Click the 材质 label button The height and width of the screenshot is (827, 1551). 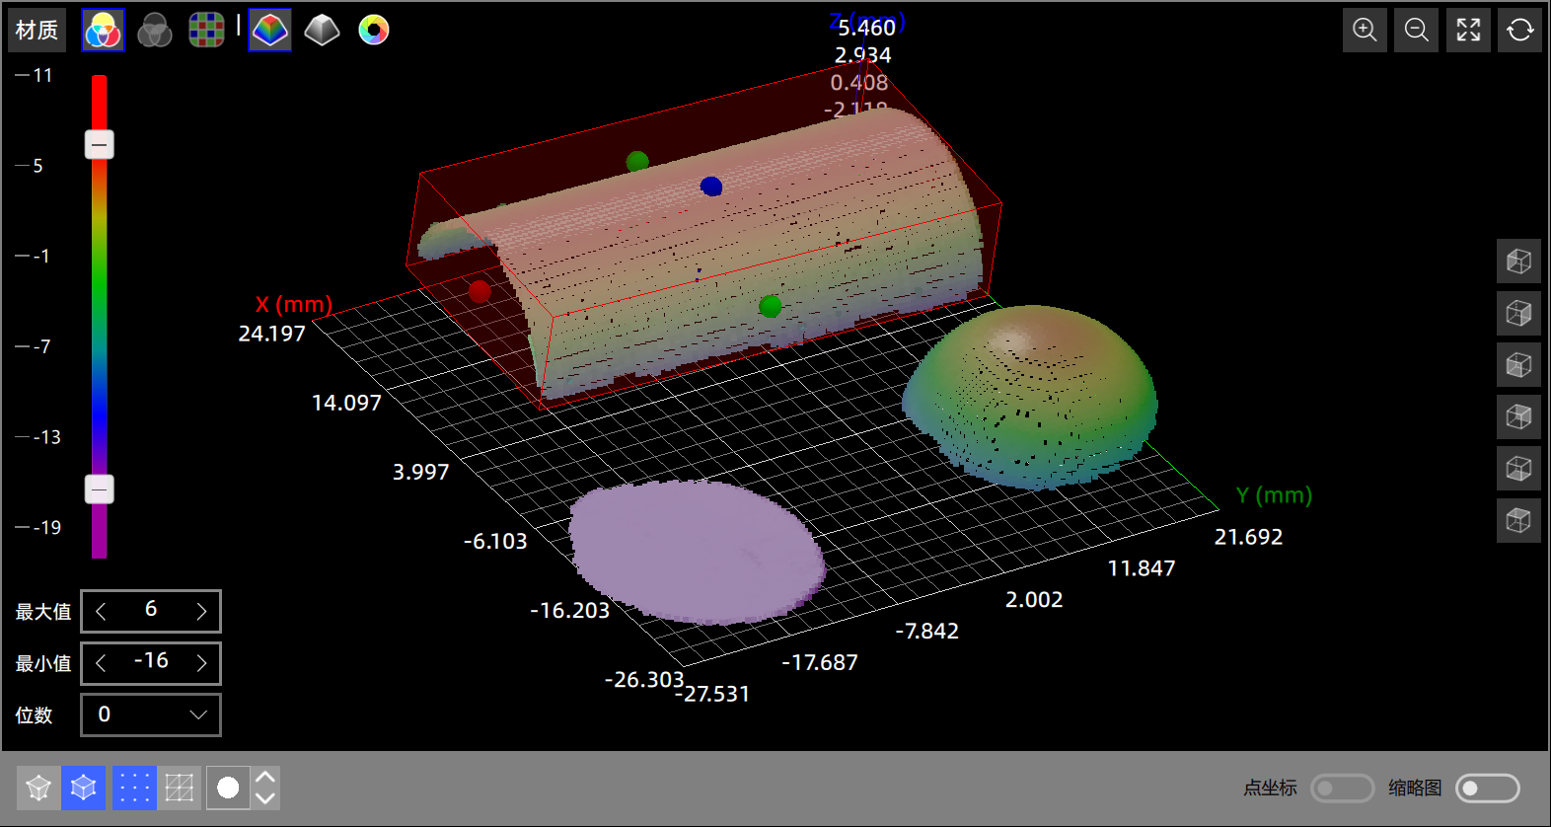[x=37, y=31]
